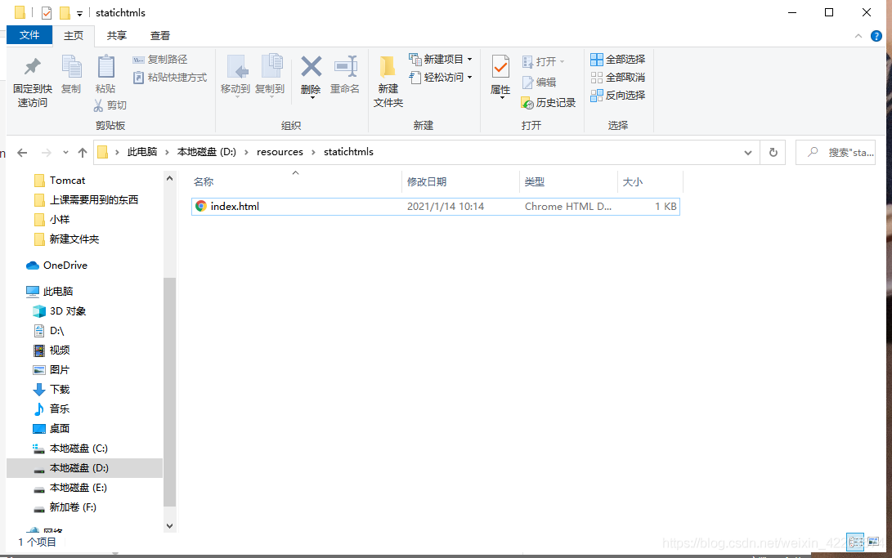The image size is (892, 558).
Task: Click quick access toolbar properties icon
Action: (x=47, y=12)
